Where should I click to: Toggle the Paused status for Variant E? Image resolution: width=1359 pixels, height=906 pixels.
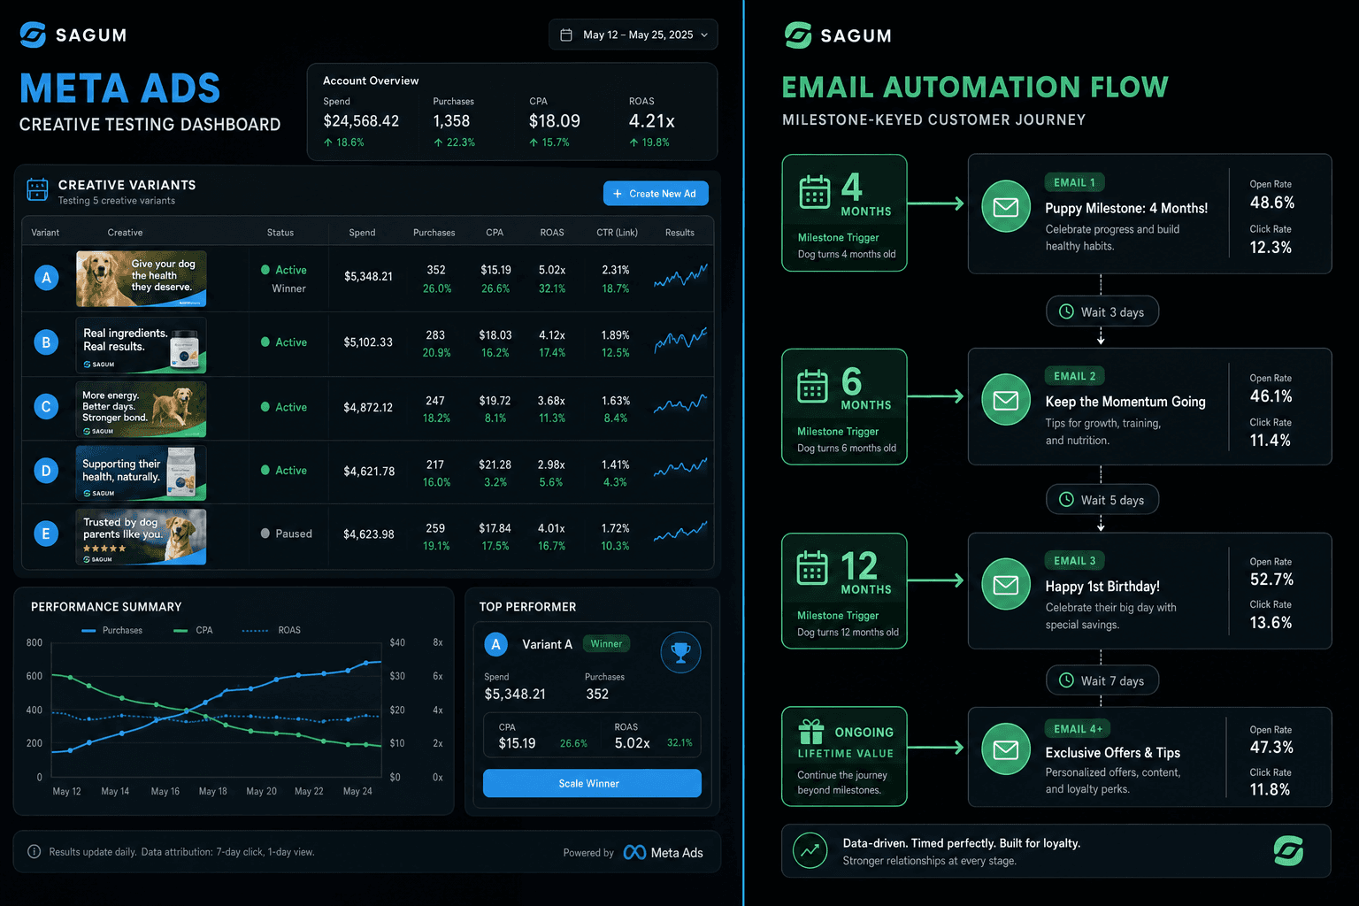pos(287,534)
